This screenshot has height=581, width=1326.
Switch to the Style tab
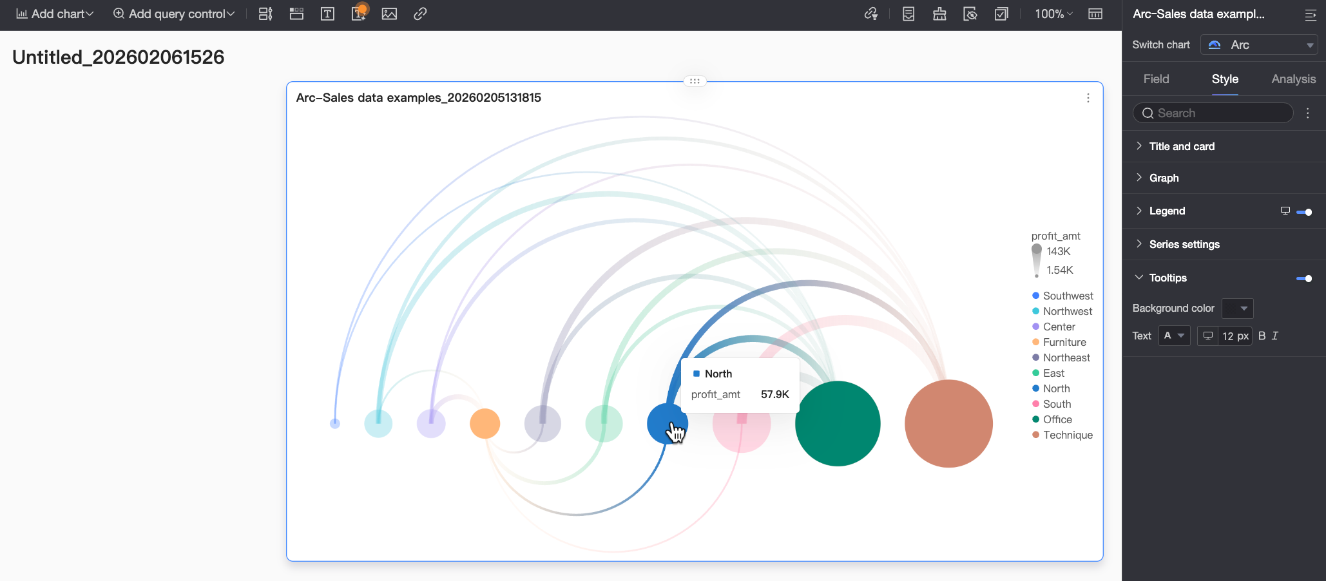tap(1225, 79)
